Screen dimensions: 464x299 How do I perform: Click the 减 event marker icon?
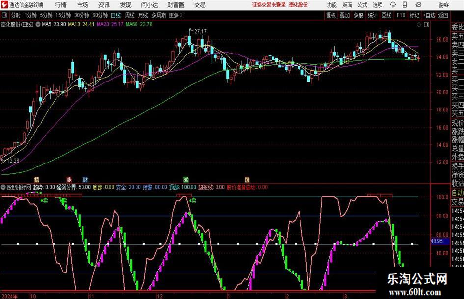click(x=186, y=179)
